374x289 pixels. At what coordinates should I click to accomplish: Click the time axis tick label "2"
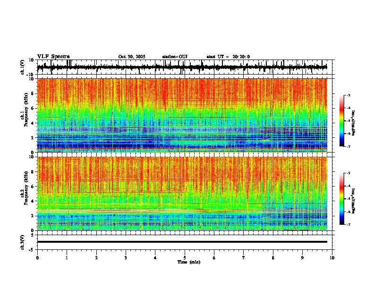tap(96, 258)
